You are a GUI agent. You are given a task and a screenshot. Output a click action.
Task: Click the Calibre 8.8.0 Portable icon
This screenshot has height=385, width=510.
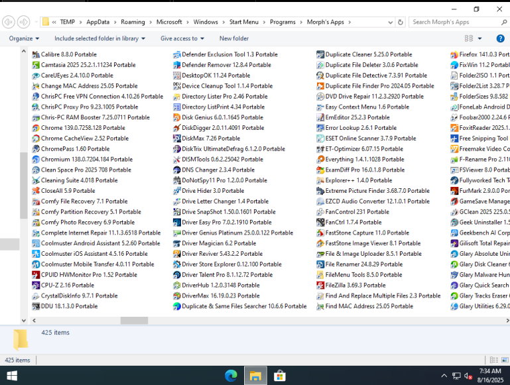point(36,54)
